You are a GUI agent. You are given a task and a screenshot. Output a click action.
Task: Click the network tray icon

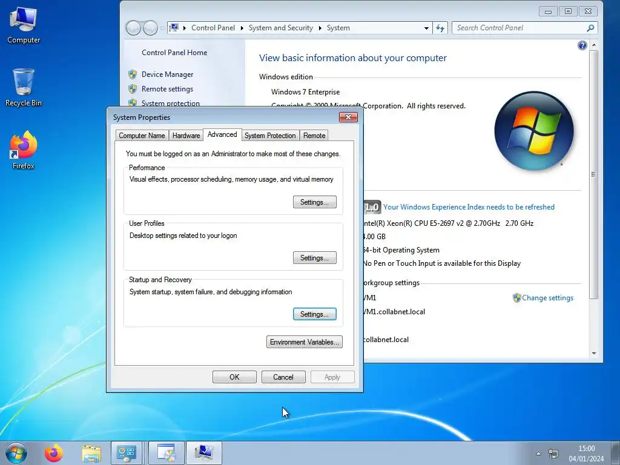pyautogui.click(x=553, y=453)
